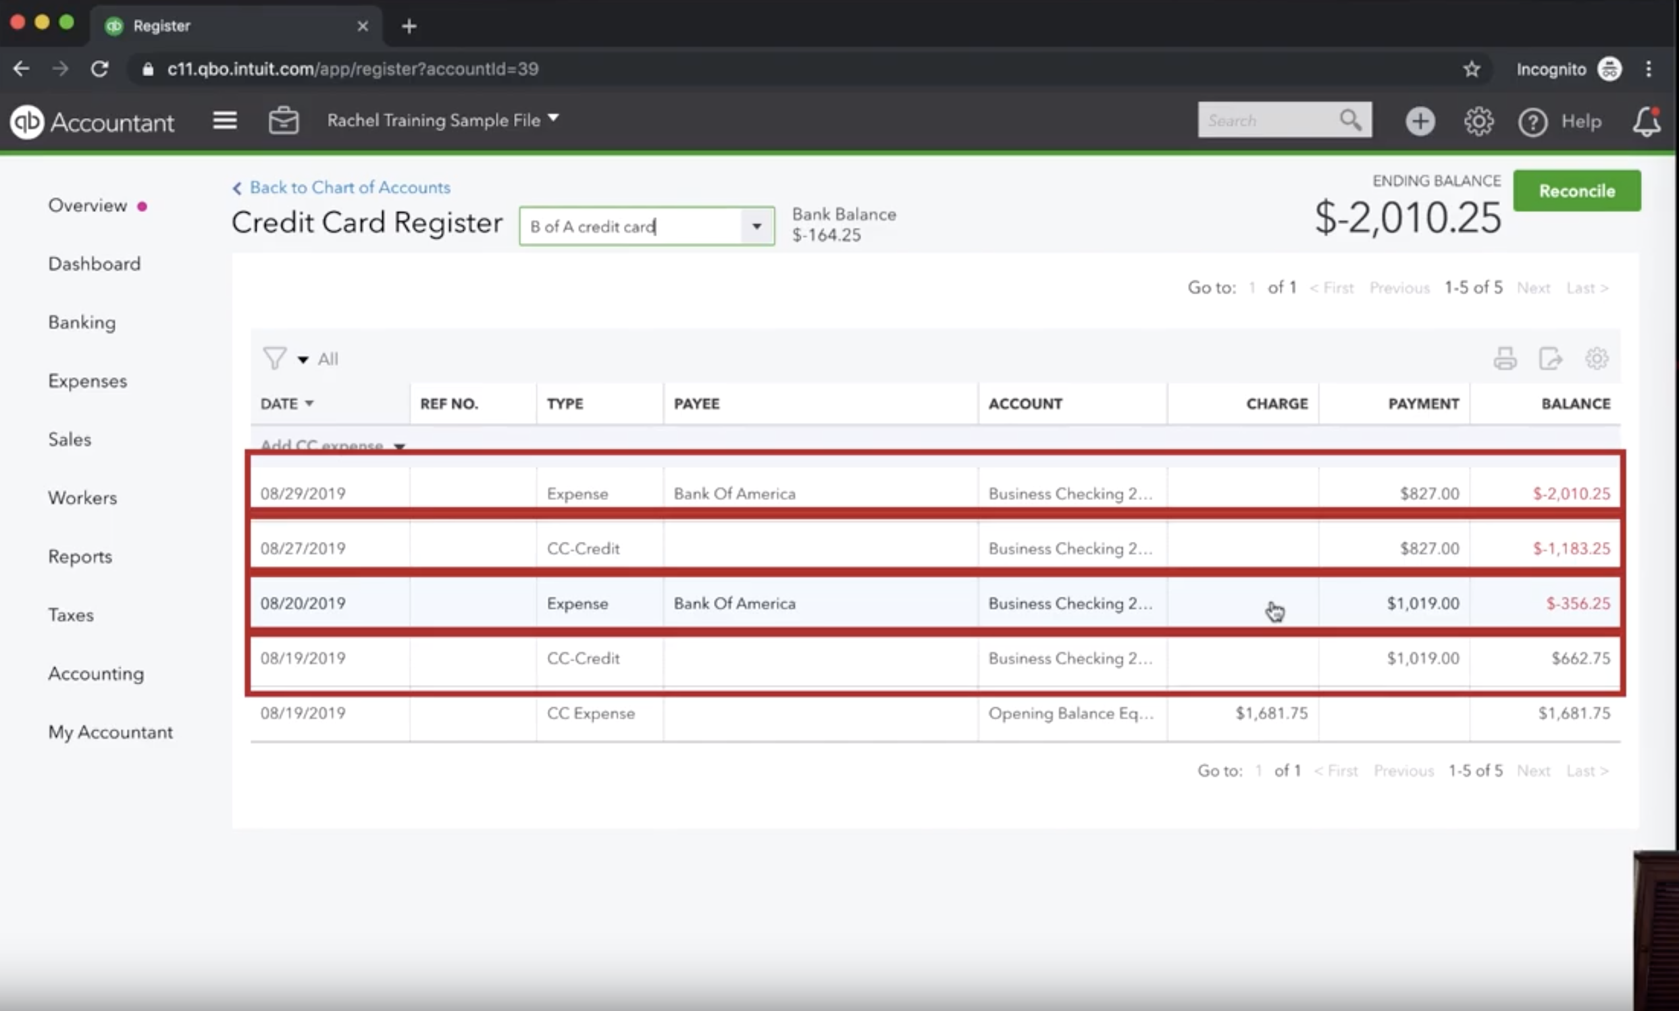Bookmark page with star icon

[1471, 69]
